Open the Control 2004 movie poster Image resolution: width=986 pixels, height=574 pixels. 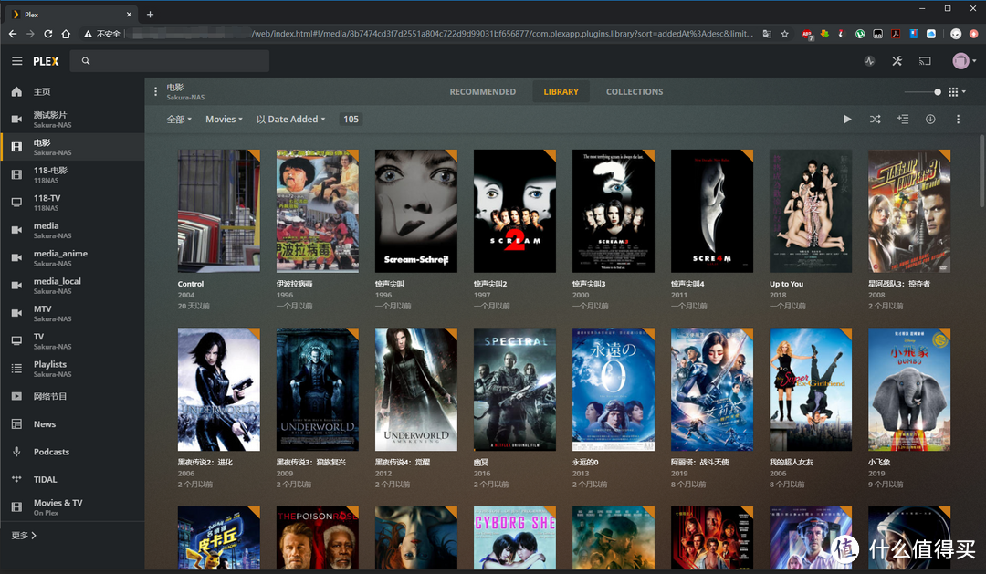219,211
